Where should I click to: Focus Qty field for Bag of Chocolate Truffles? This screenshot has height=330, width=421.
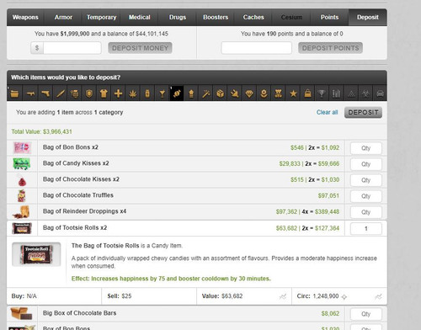[x=366, y=196]
